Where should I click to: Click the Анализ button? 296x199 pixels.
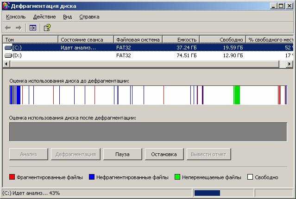(29, 154)
